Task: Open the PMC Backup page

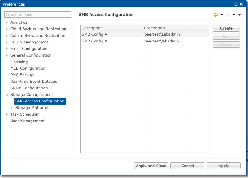Action: point(22,75)
